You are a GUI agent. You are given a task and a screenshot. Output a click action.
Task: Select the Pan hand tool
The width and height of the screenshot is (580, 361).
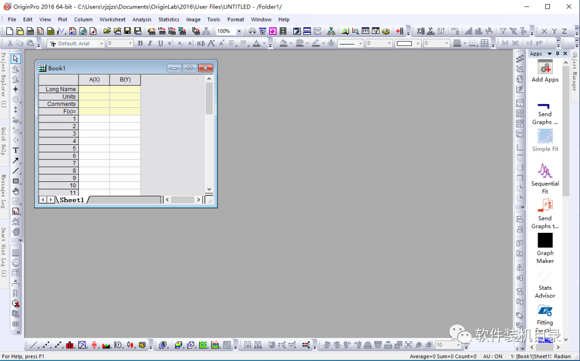point(16,191)
